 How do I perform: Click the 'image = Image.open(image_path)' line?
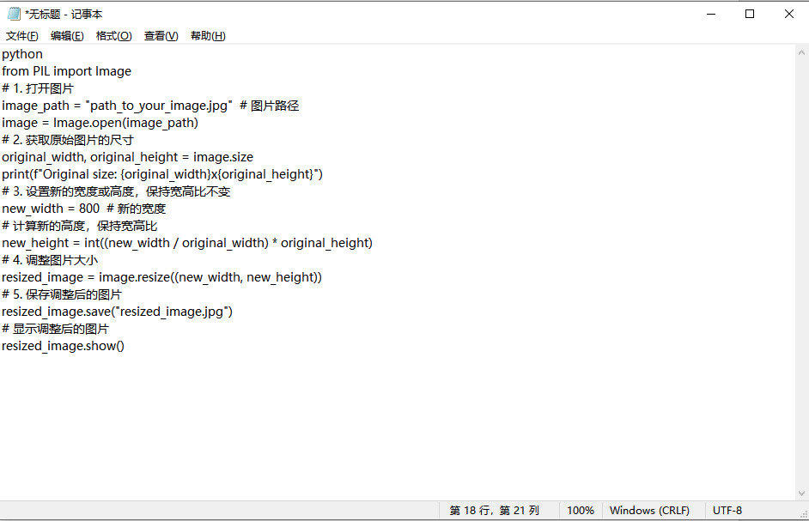100,123
